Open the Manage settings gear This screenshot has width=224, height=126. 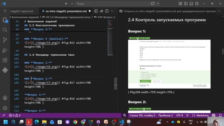click(5, 108)
